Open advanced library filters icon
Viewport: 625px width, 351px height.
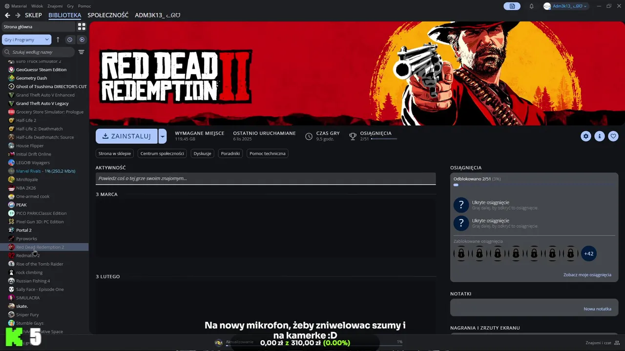82,52
